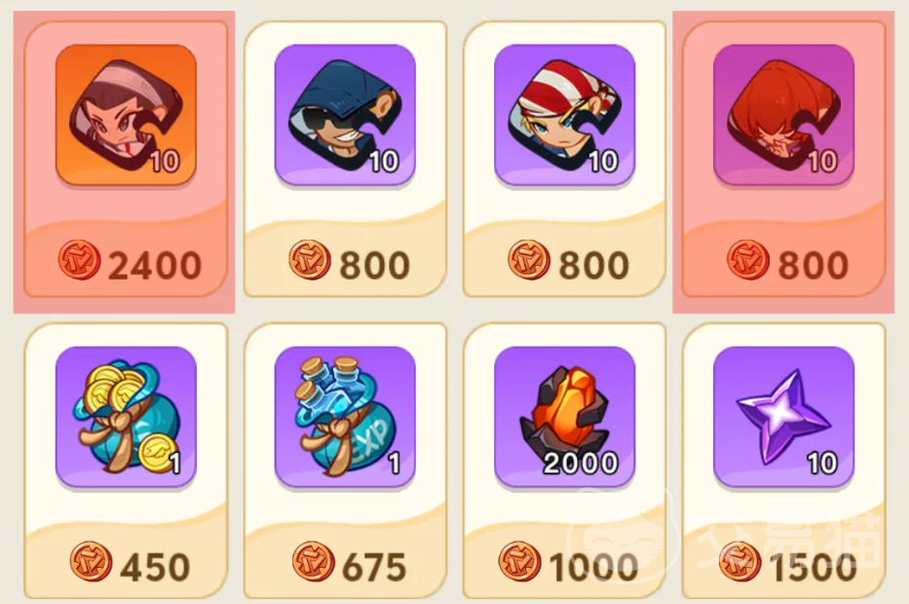Pick the red-haired hero shard icon
The height and width of the screenshot is (604, 909).
click(x=783, y=115)
